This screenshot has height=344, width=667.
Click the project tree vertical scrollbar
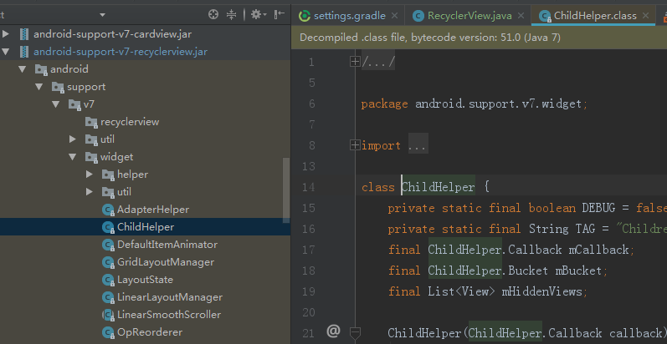(286, 190)
